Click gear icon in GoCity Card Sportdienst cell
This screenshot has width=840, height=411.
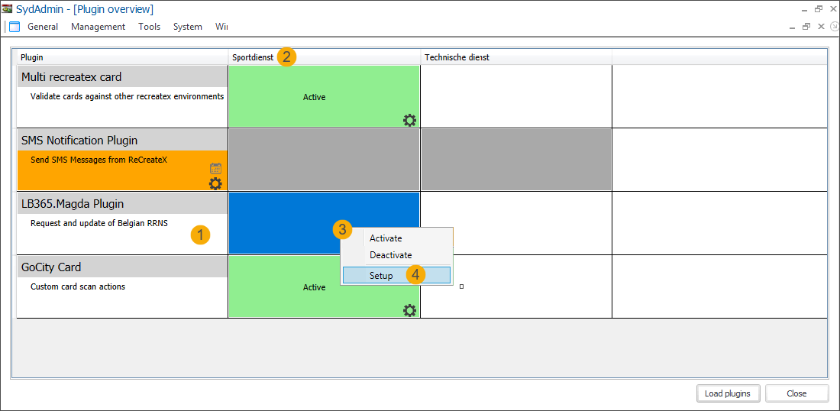pos(410,310)
